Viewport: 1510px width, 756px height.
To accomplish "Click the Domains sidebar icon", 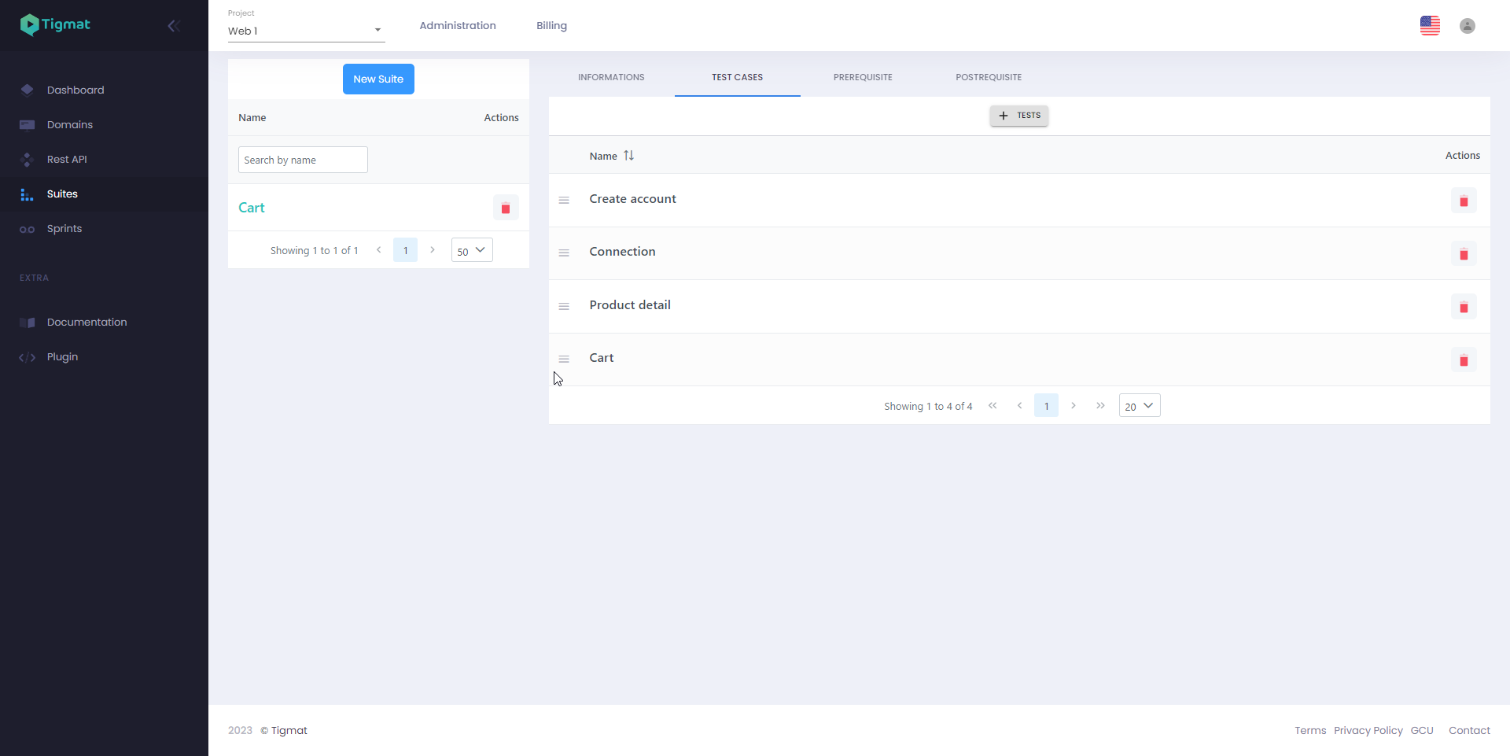I will (27, 124).
